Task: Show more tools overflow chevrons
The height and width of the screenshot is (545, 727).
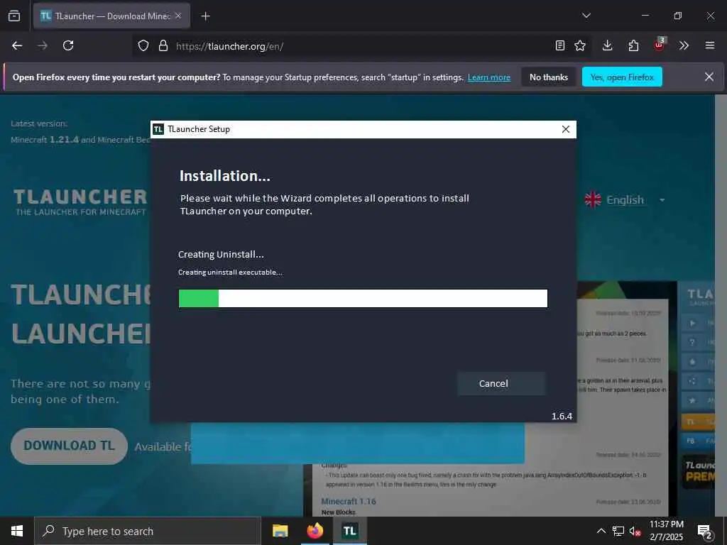Action: [684, 45]
